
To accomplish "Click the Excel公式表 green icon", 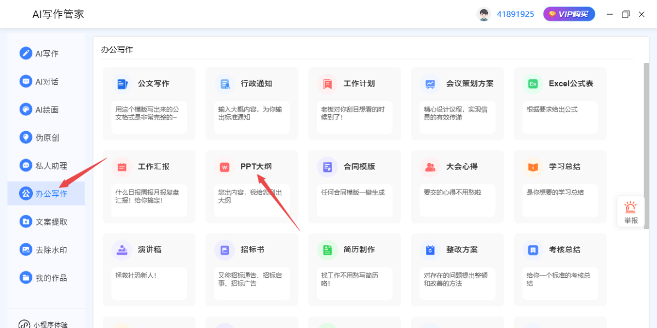I will 533,84.
